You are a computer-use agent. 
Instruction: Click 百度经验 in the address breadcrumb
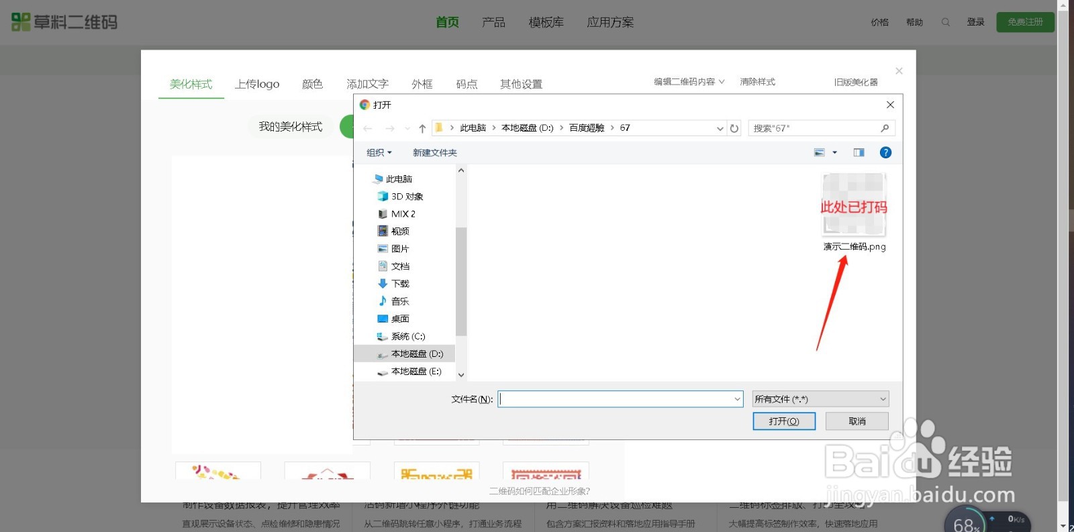(587, 128)
